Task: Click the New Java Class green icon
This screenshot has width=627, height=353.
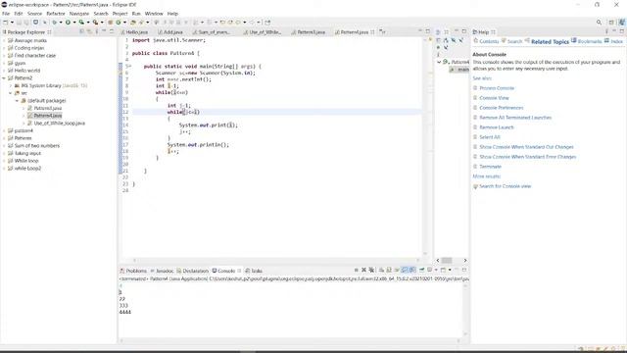Action: 118,23
